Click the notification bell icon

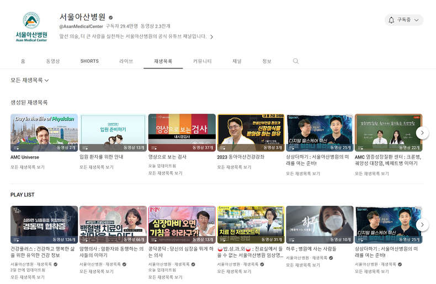(x=391, y=20)
